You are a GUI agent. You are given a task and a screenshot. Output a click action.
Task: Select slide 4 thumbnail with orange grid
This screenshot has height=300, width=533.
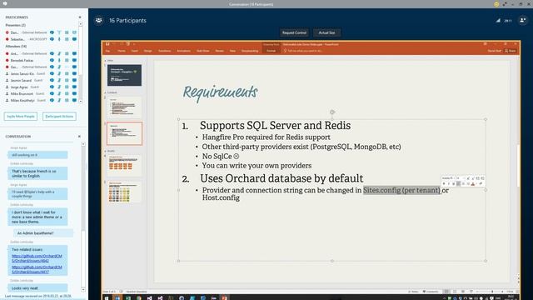click(124, 165)
